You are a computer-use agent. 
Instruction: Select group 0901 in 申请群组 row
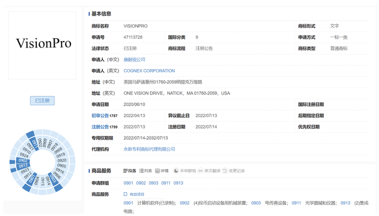coord(128,183)
